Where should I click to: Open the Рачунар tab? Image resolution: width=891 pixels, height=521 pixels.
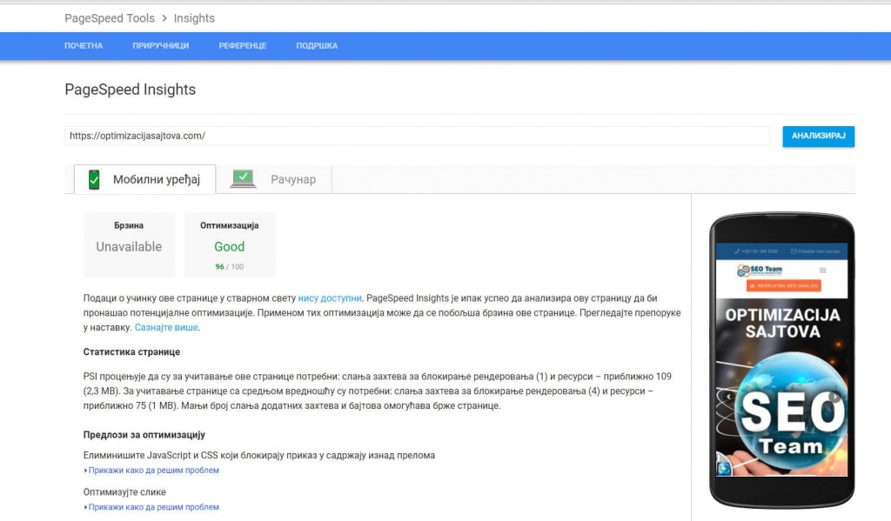click(292, 180)
